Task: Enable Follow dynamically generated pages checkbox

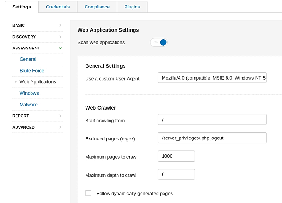Action: (88, 193)
